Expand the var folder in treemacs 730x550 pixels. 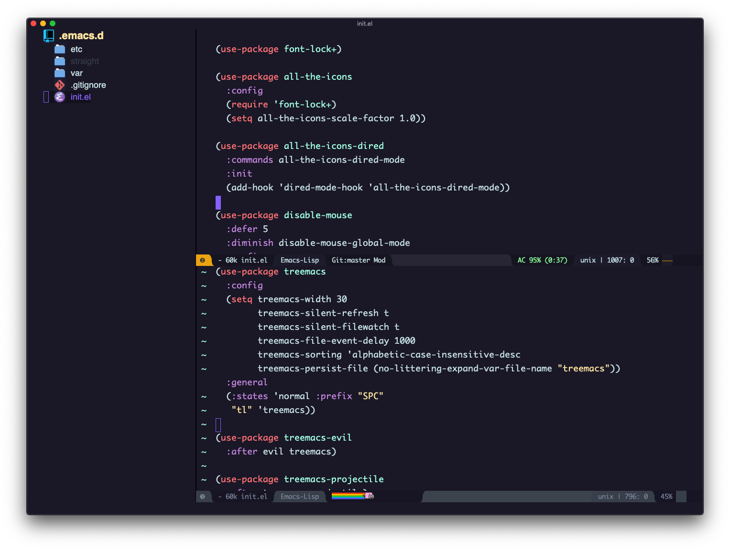click(x=76, y=73)
